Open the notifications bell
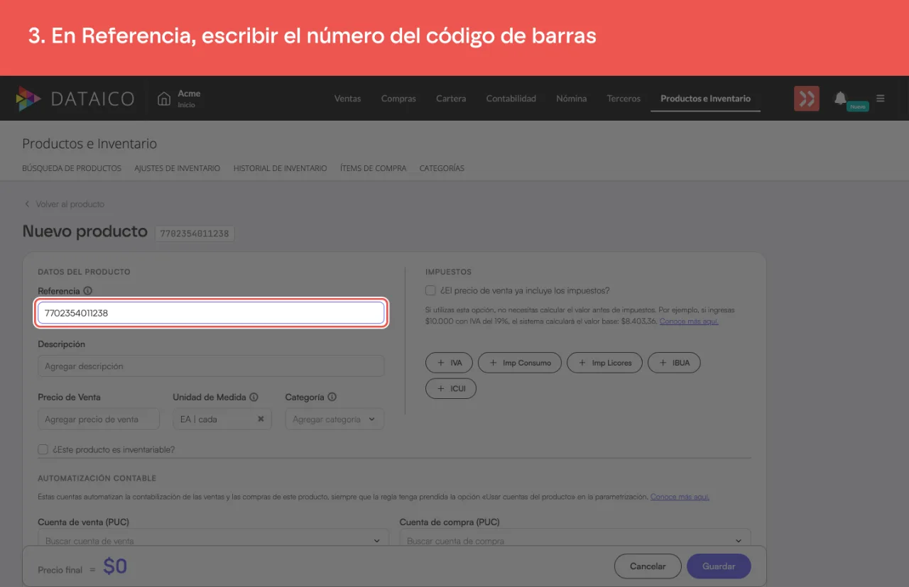The image size is (909, 587). (841, 98)
